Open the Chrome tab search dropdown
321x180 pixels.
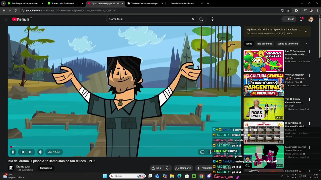point(3,3)
